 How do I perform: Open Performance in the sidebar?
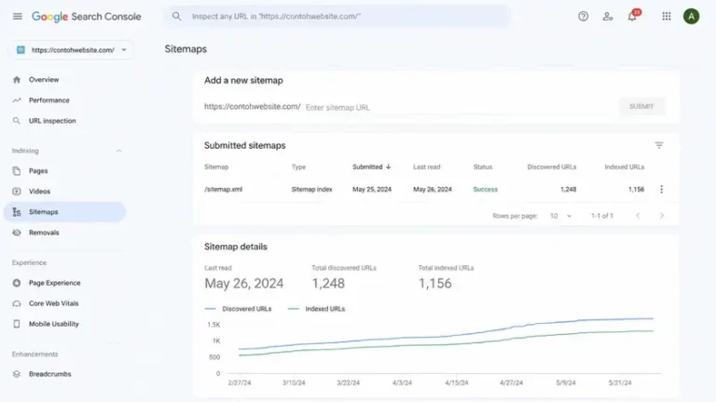click(x=48, y=100)
